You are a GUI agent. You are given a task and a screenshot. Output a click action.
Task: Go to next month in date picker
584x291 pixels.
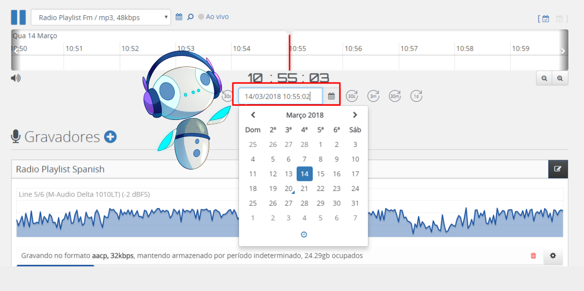click(355, 115)
